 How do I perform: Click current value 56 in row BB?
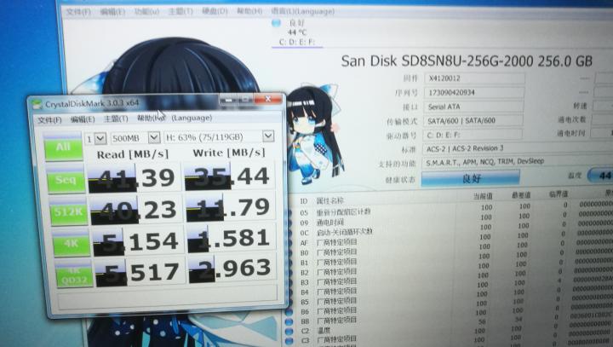coord(482,321)
